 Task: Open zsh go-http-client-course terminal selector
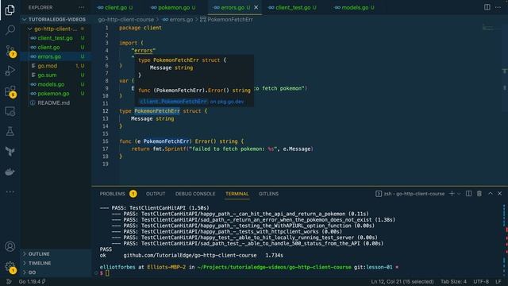(410, 194)
